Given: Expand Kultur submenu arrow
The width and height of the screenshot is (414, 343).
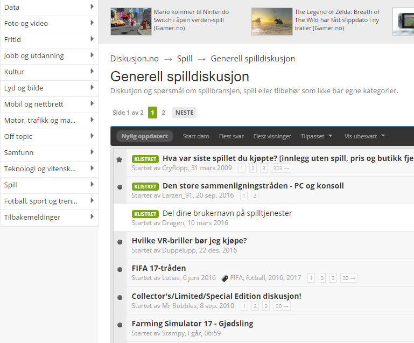Looking at the screenshot, I should [92, 71].
